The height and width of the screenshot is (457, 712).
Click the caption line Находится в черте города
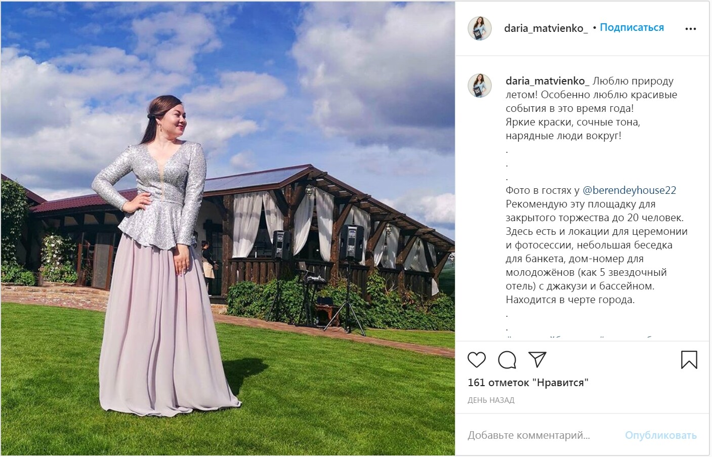[x=570, y=300]
